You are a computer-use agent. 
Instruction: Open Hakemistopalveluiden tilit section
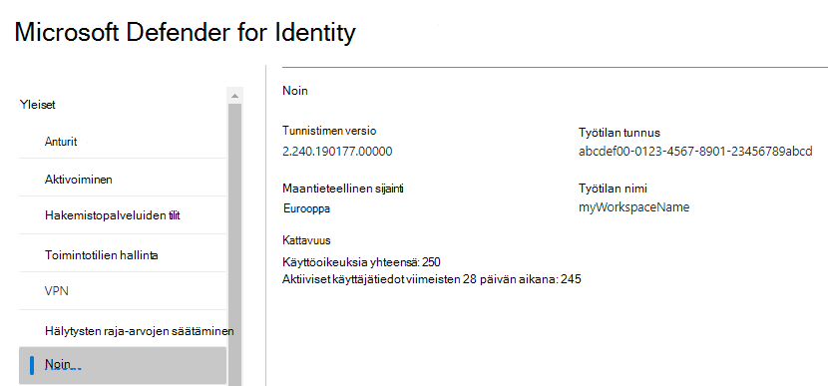click(x=123, y=215)
